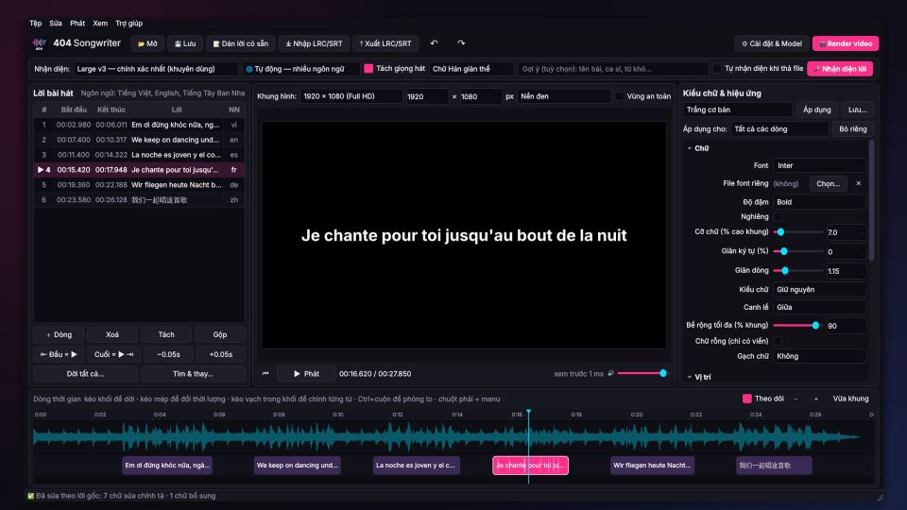Adjust the Cỡ chữ font size slider
This screenshot has width=907, height=510.
pyautogui.click(x=798, y=232)
